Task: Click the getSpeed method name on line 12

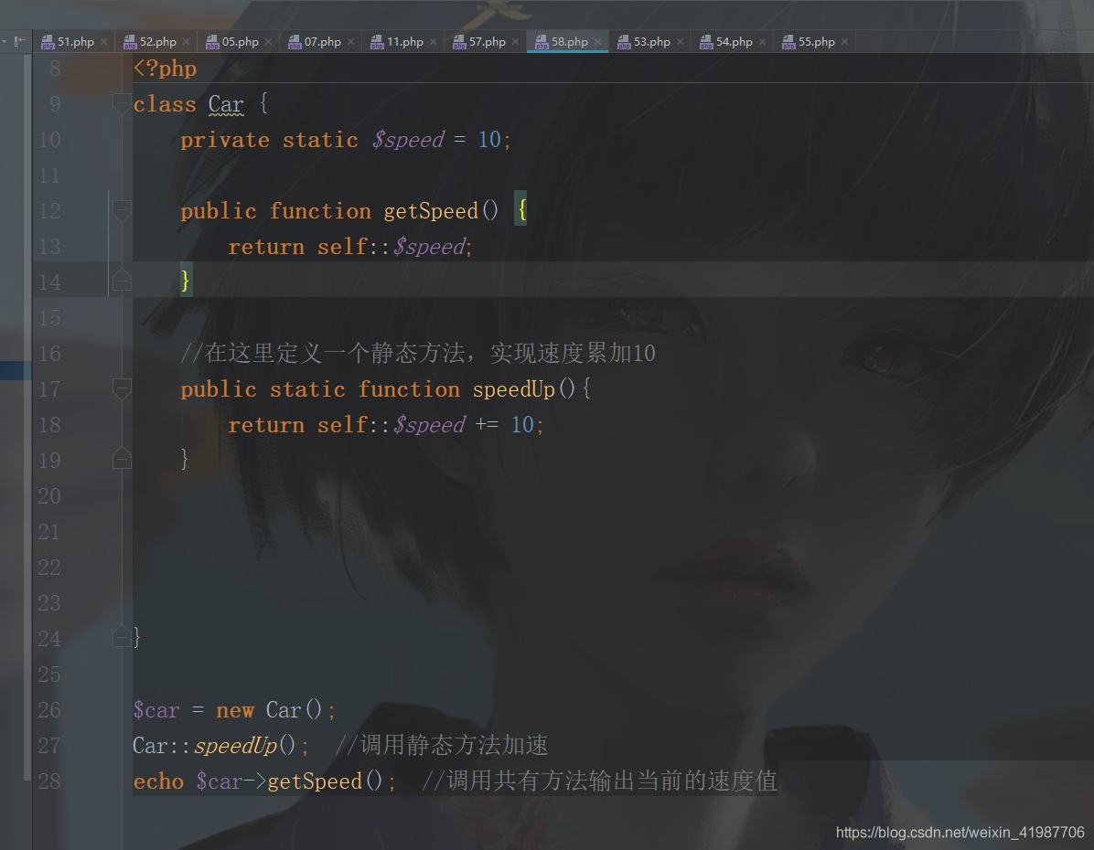Action: pos(431,211)
